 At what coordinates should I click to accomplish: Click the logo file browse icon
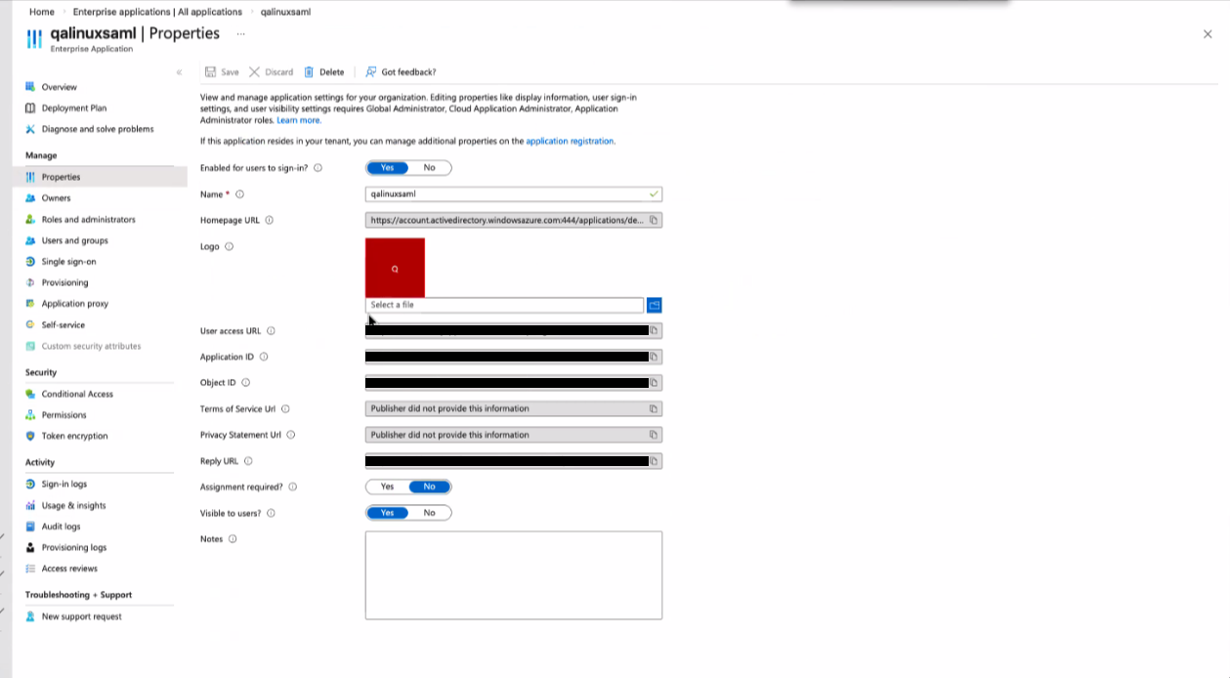point(655,305)
